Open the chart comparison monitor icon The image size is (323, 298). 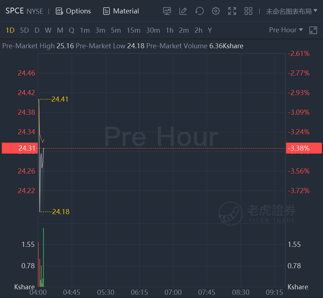coord(167,11)
